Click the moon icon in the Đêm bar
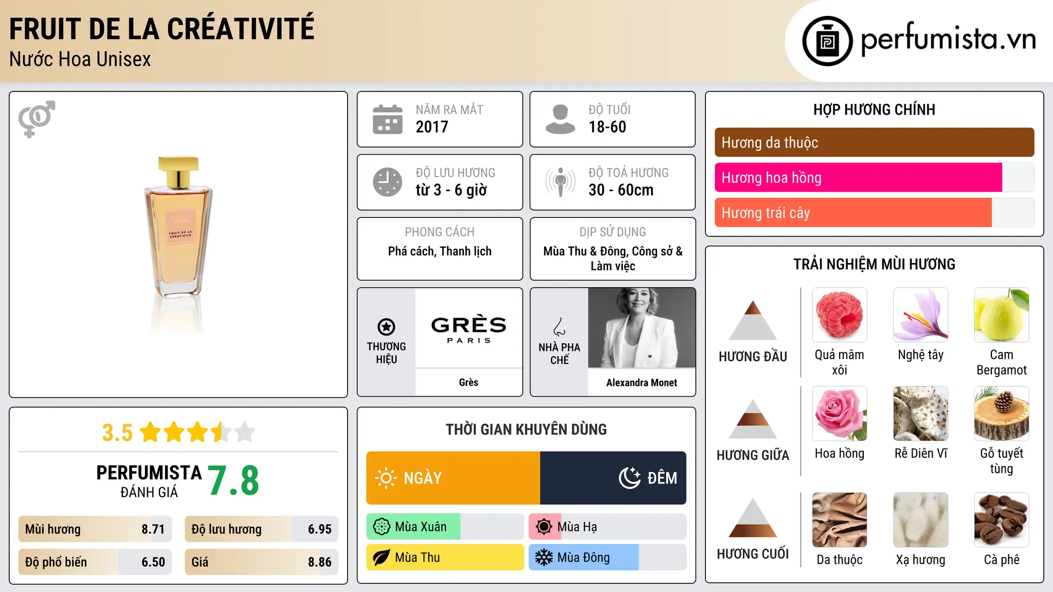The height and width of the screenshot is (592, 1053). [630, 478]
